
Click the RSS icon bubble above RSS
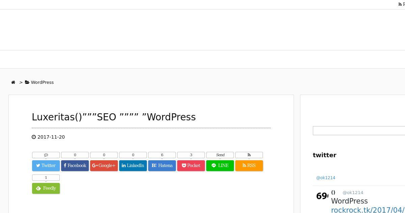(x=249, y=155)
